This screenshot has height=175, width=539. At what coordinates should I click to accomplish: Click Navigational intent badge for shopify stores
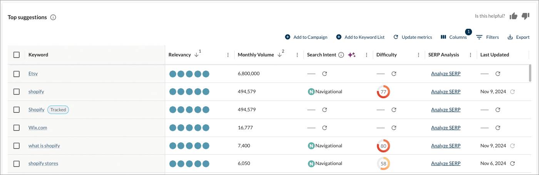pos(325,163)
